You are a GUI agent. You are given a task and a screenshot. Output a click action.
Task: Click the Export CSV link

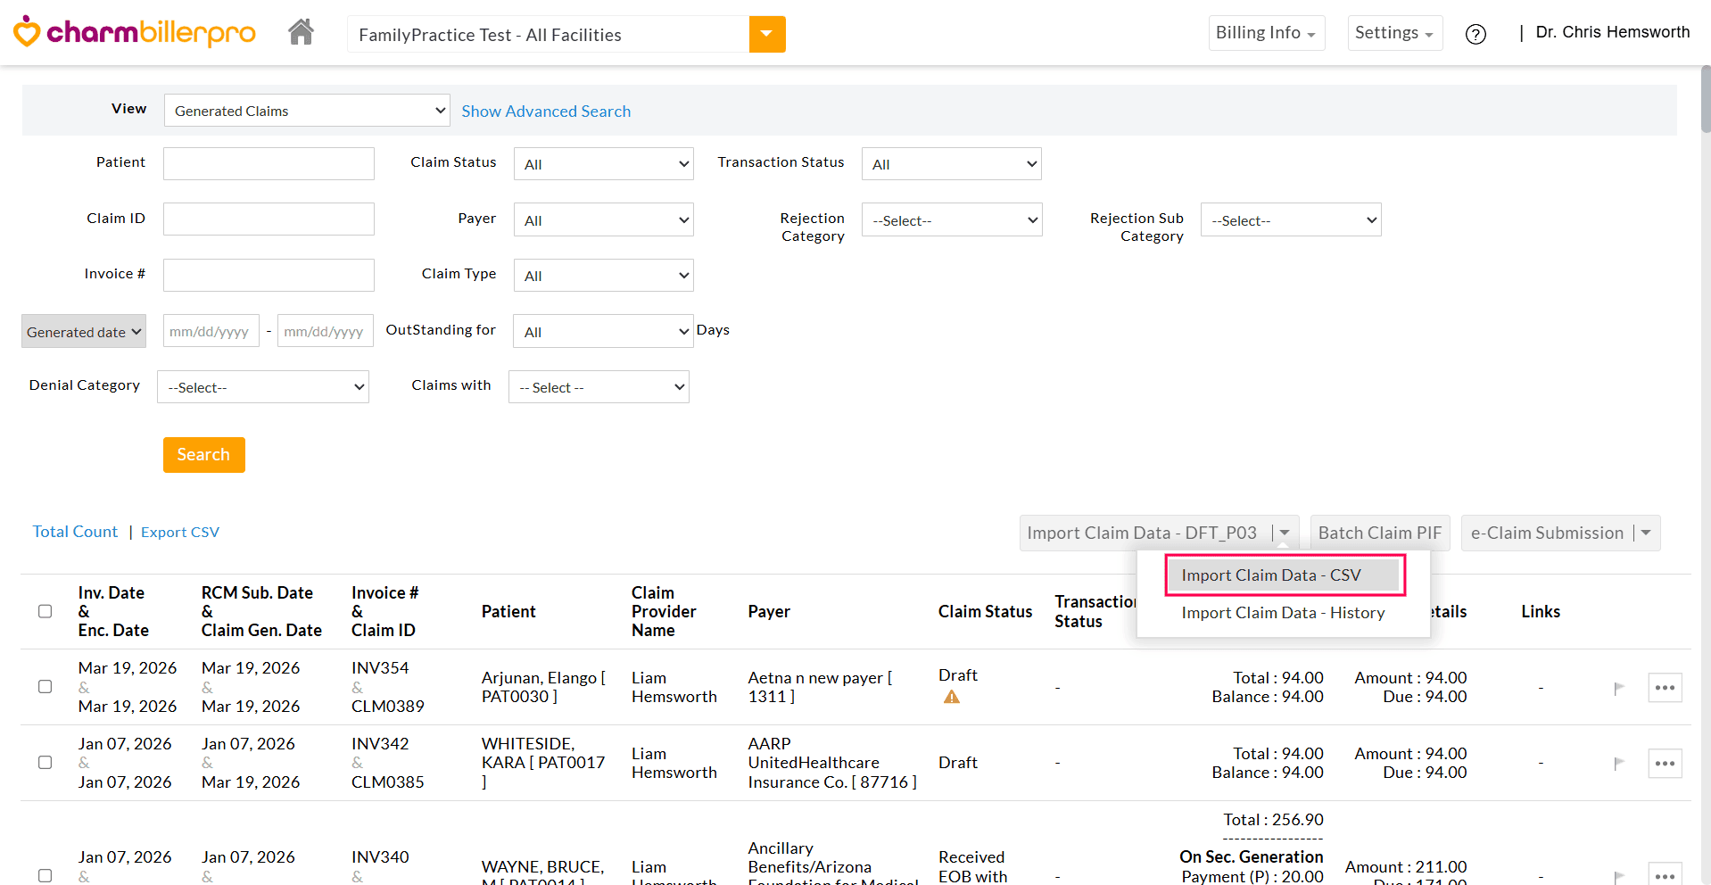pyautogui.click(x=180, y=532)
